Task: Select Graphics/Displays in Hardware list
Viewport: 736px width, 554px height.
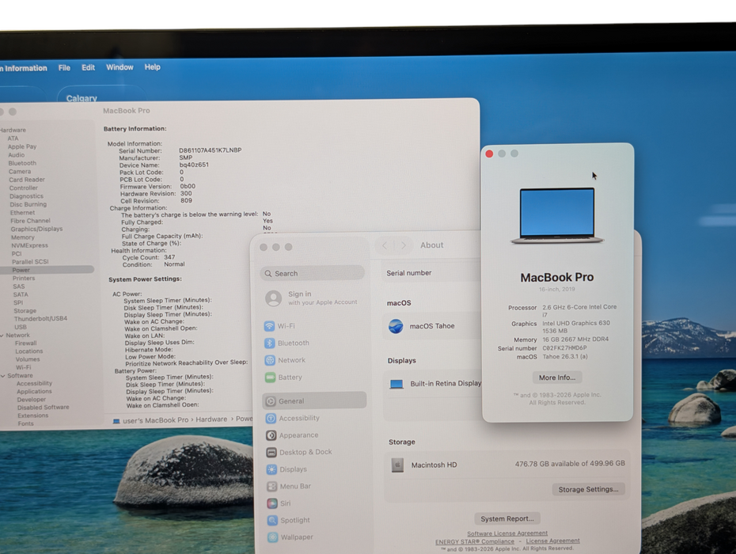Action: click(36, 229)
